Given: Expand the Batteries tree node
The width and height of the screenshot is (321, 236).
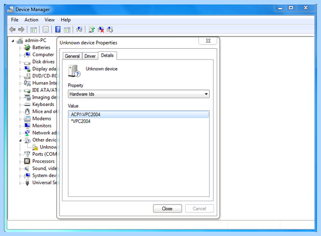Looking at the screenshot, I should pos(20,48).
